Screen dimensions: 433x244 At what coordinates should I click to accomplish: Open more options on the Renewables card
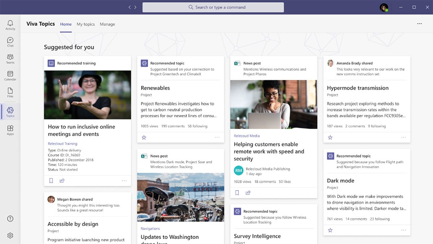(x=218, y=137)
